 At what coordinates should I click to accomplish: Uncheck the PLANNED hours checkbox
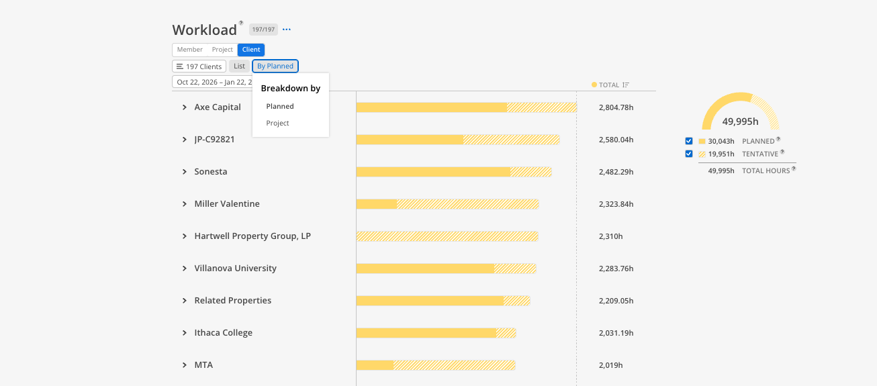[x=688, y=141]
